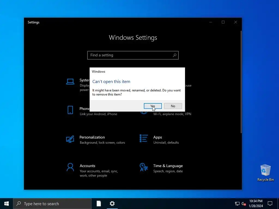Open Accounts settings label
Screen dimensions: 279x209
87,166
